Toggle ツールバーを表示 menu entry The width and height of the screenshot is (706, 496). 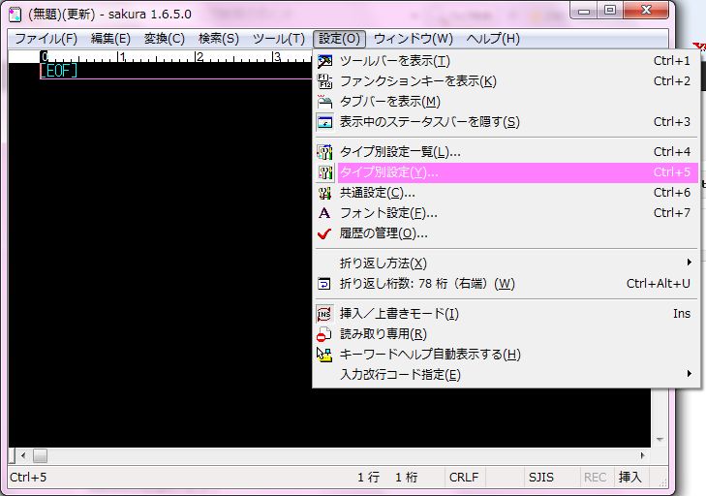tap(506, 61)
